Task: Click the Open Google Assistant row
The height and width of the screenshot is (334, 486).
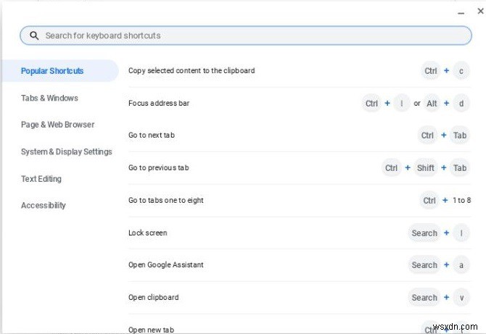Action: tap(166, 265)
